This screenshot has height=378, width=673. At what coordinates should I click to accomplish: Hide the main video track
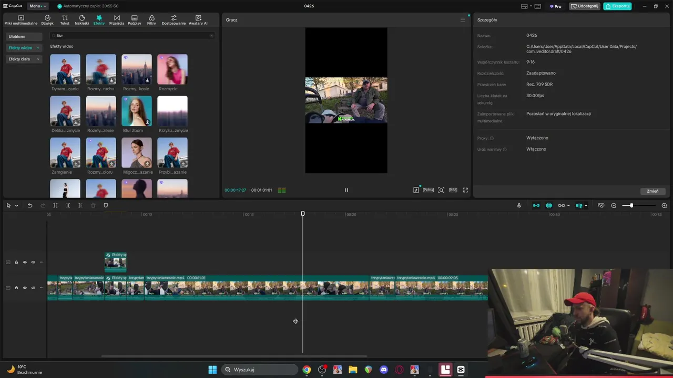coord(25,288)
